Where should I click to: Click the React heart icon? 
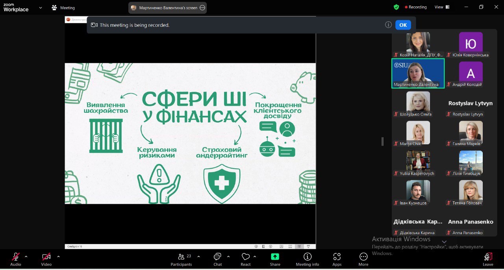pos(246,259)
